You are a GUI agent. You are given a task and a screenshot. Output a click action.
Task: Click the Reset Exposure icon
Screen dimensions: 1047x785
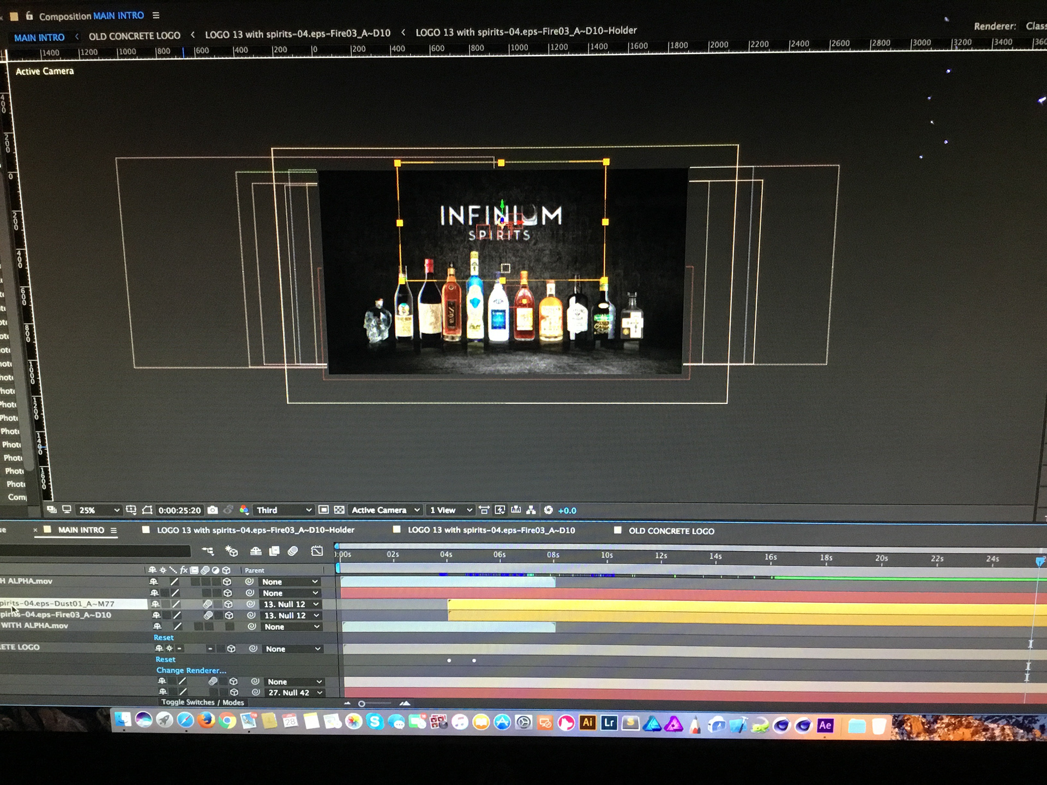[x=548, y=510]
